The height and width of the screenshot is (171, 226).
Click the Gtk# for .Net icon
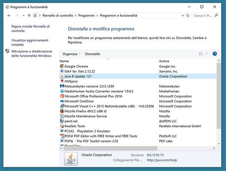point(62,71)
